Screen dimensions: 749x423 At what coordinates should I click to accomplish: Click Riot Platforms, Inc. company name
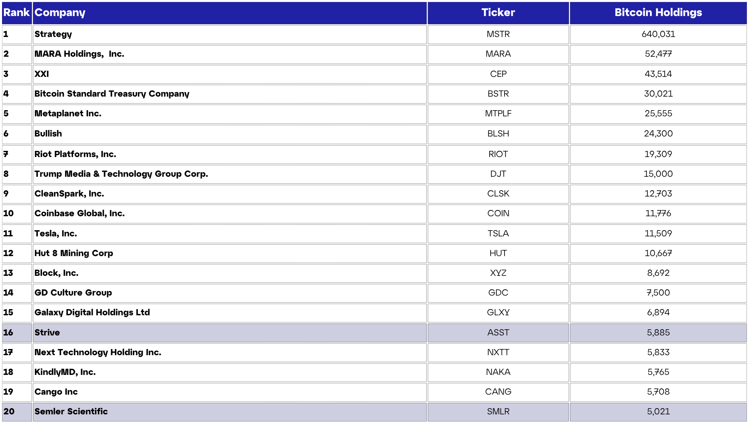75,155
